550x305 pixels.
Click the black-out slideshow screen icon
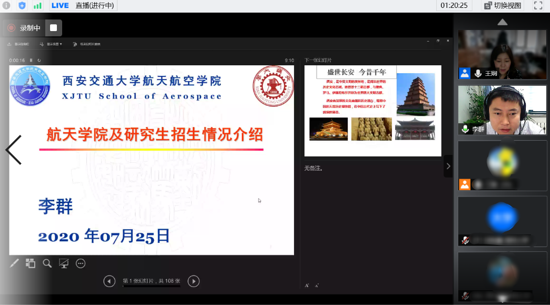pyautogui.click(x=64, y=263)
